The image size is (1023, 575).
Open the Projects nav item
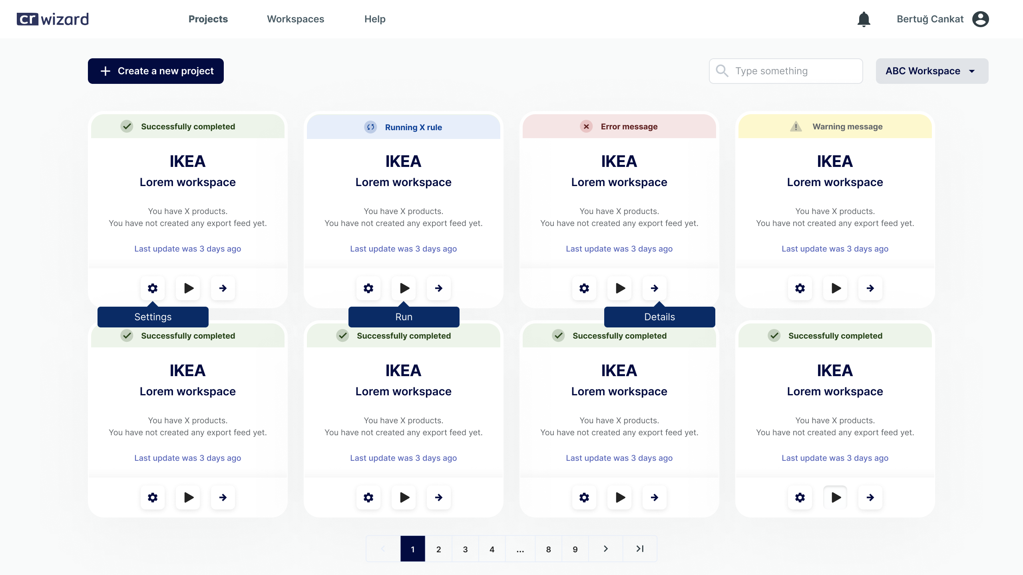pos(208,19)
